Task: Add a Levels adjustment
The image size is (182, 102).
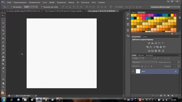Action: tap(152, 43)
